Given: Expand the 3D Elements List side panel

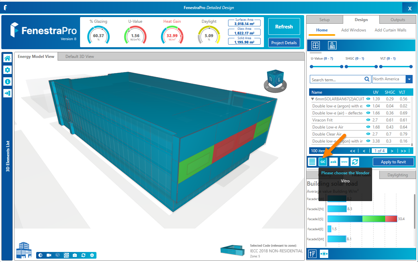Looking at the screenshot, I should [7, 156].
